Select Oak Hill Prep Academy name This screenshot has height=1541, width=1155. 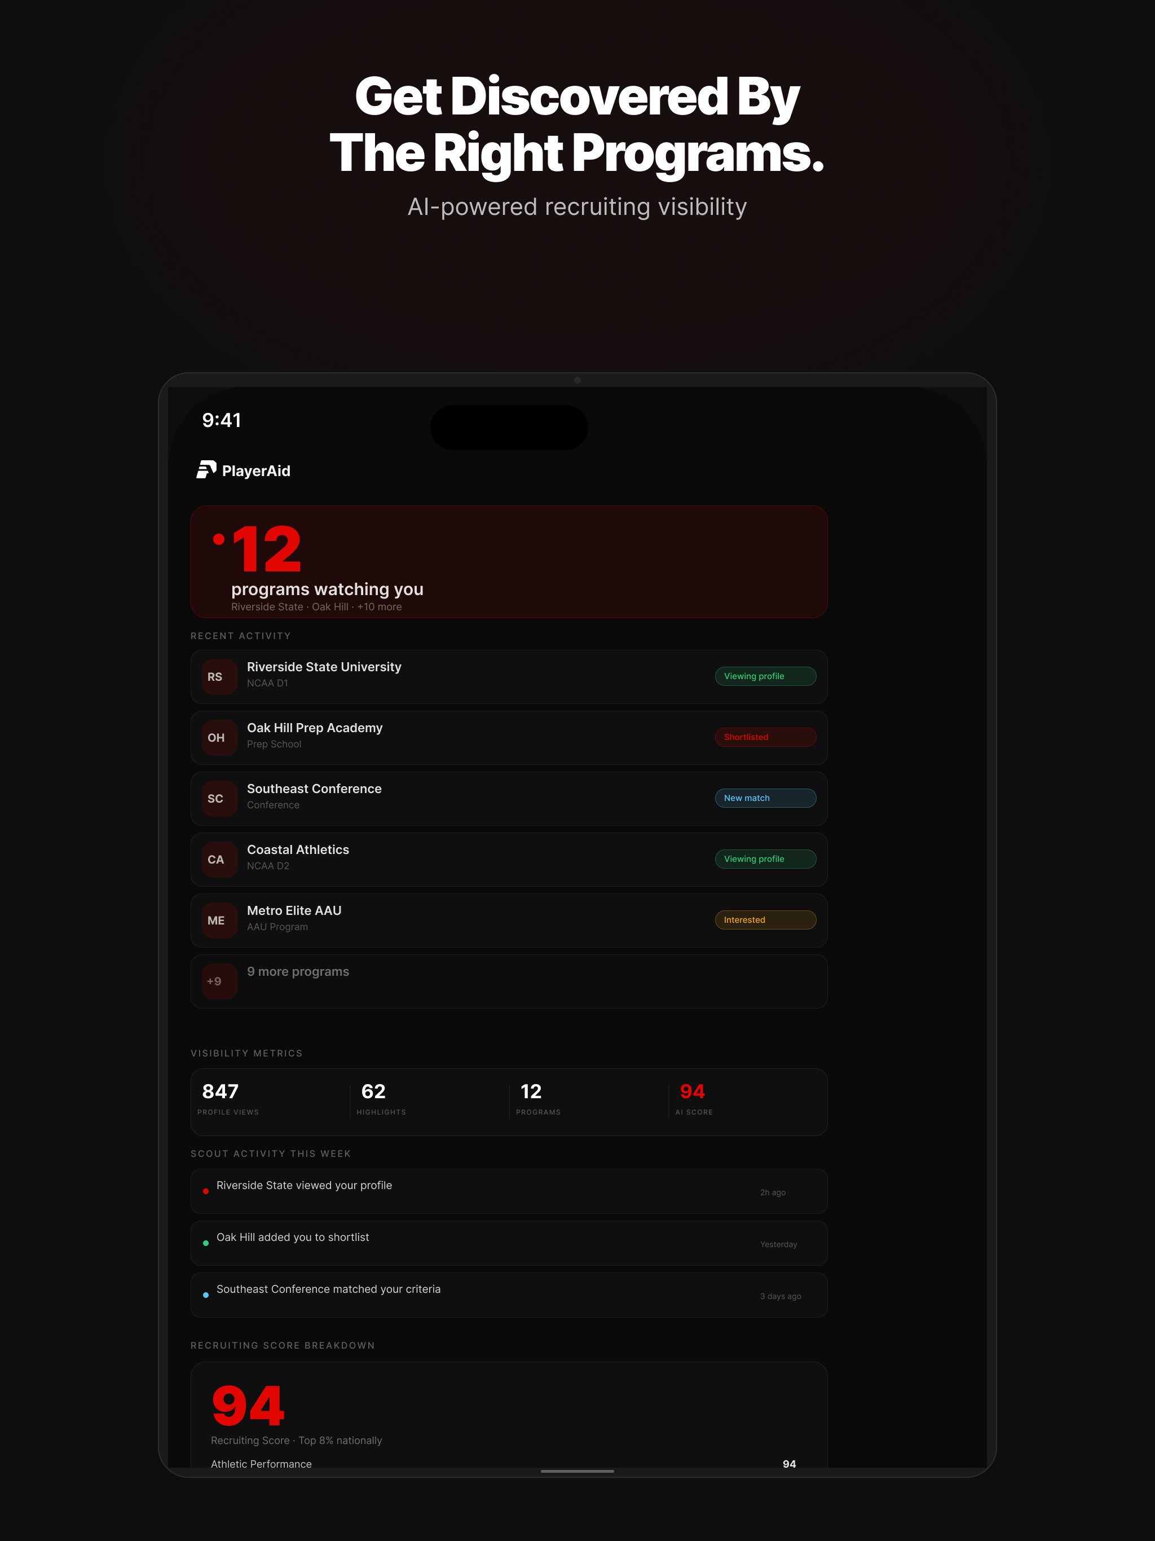[x=315, y=728]
